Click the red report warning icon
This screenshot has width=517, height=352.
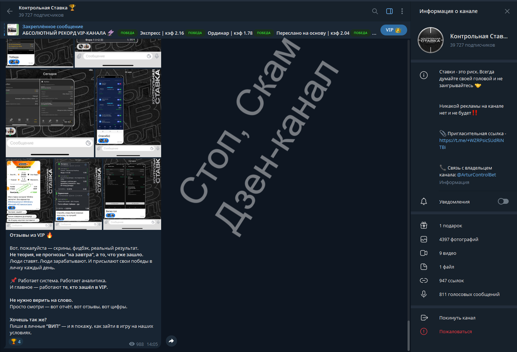click(x=424, y=332)
